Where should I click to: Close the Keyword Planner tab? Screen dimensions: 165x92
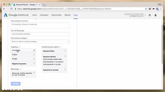point(39,5)
